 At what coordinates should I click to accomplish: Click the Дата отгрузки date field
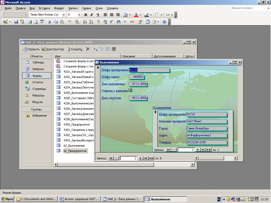(138, 98)
